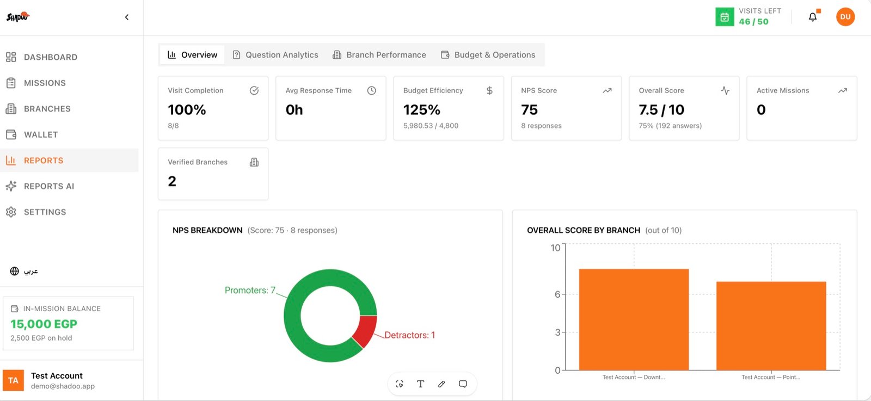Click the 2,500 EGP on hold text
The height and width of the screenshot is (401, 871).
pos(41,338)
